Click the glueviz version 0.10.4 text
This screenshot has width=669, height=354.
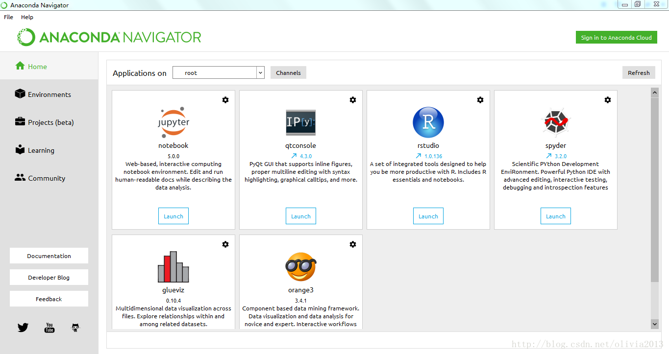[x=173, y=301]
